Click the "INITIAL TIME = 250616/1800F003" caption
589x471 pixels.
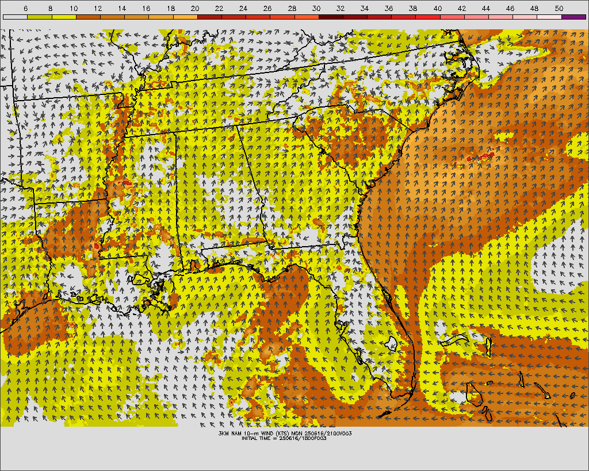284,438
